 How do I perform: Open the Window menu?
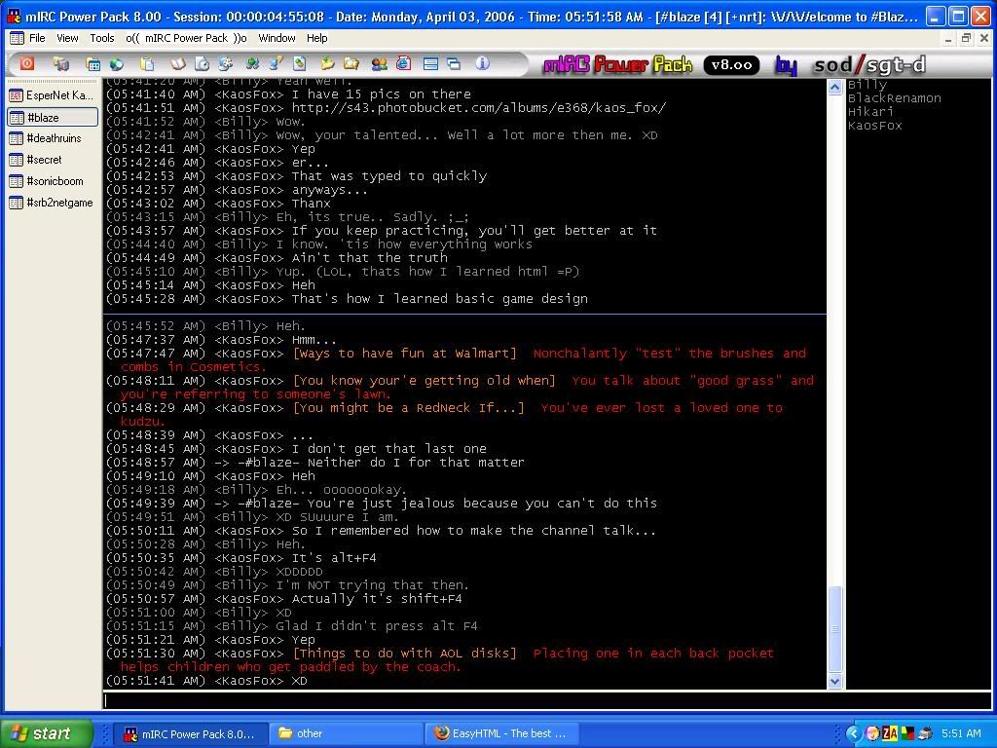coord(277,38)
